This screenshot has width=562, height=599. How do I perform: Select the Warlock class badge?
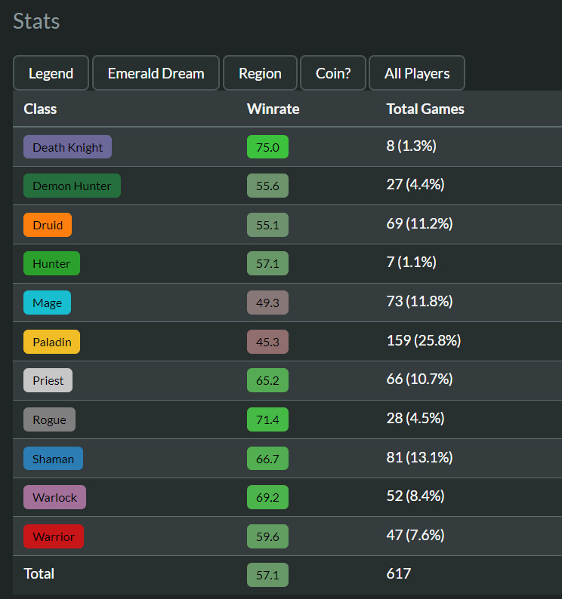coord(54,497)
